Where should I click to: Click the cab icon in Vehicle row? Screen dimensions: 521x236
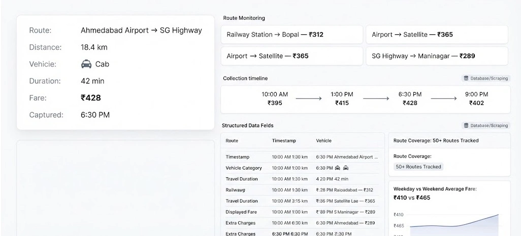tap(86, 64)
